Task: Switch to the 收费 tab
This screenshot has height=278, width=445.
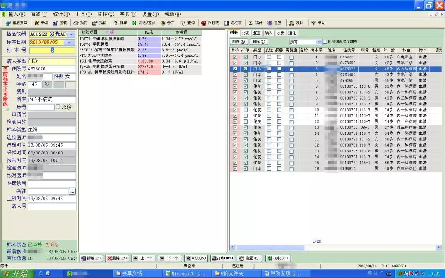Action: [x=280, y=33]
